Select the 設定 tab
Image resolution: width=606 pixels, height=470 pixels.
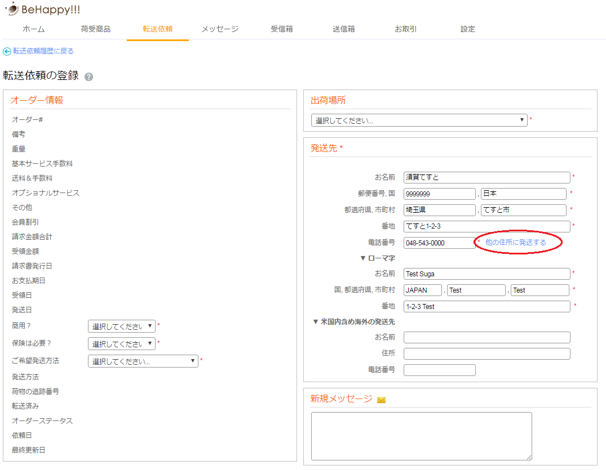[x=468, y=29]
